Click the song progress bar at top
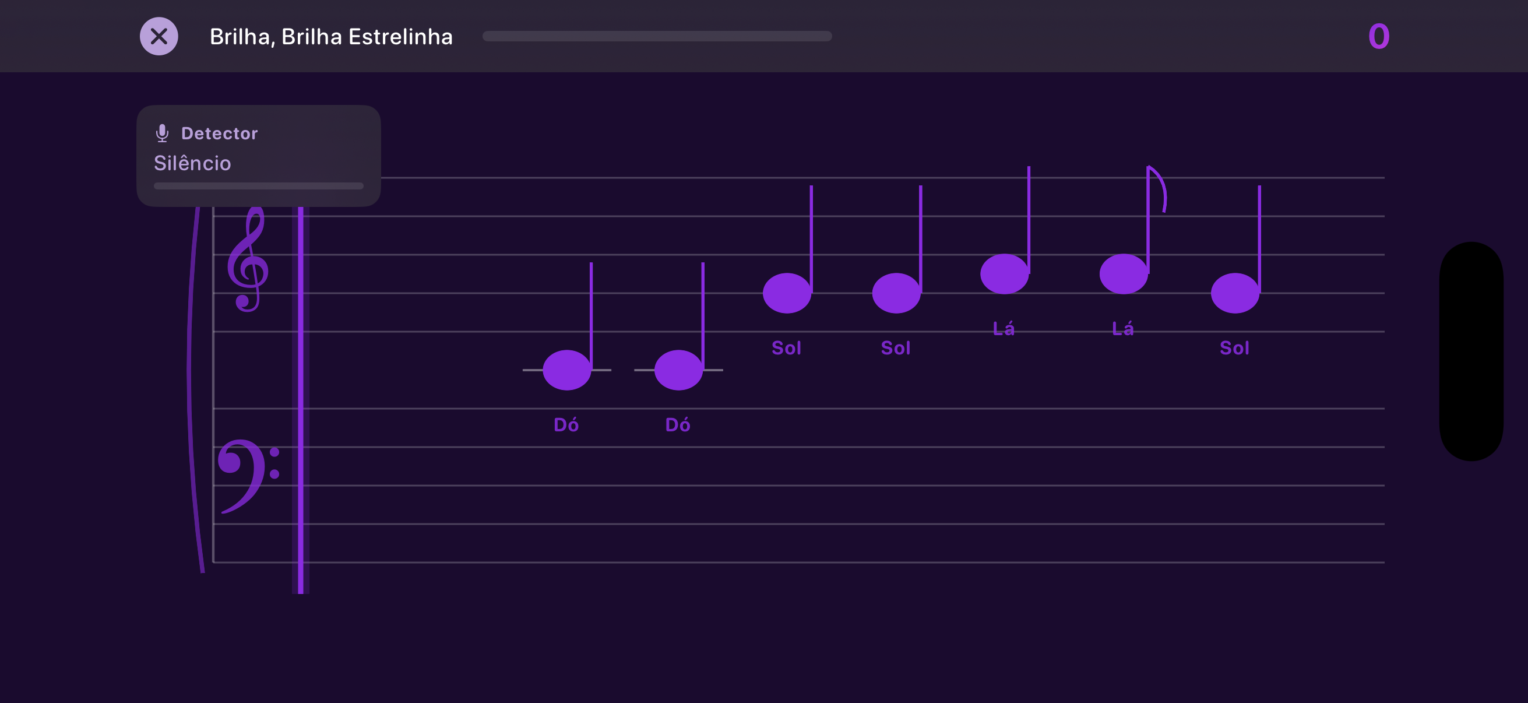1528x703 pixels. (657, 36)
